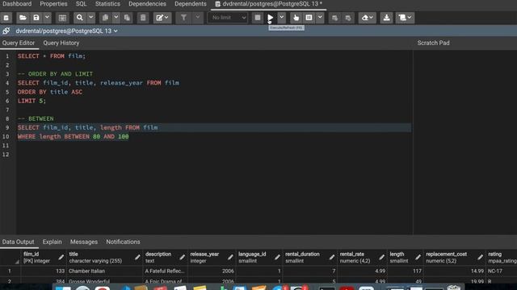Click the Filter funnel icon
517x290 pixels.
pos(183,18)
